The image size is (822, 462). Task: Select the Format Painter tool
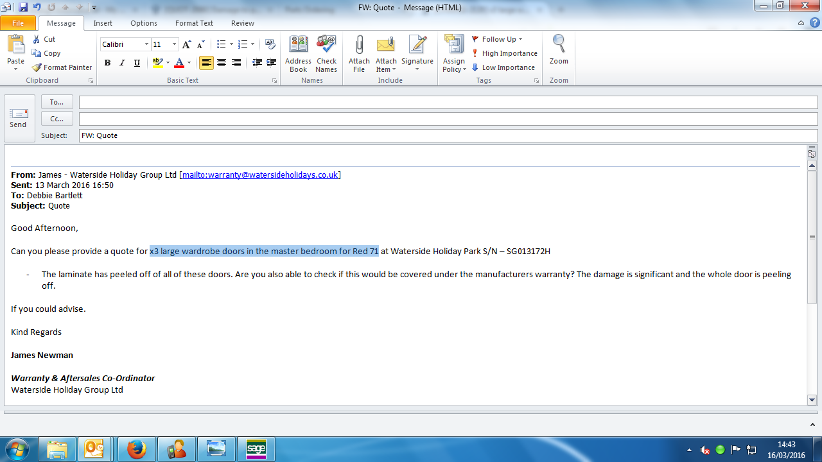[62, 67]
